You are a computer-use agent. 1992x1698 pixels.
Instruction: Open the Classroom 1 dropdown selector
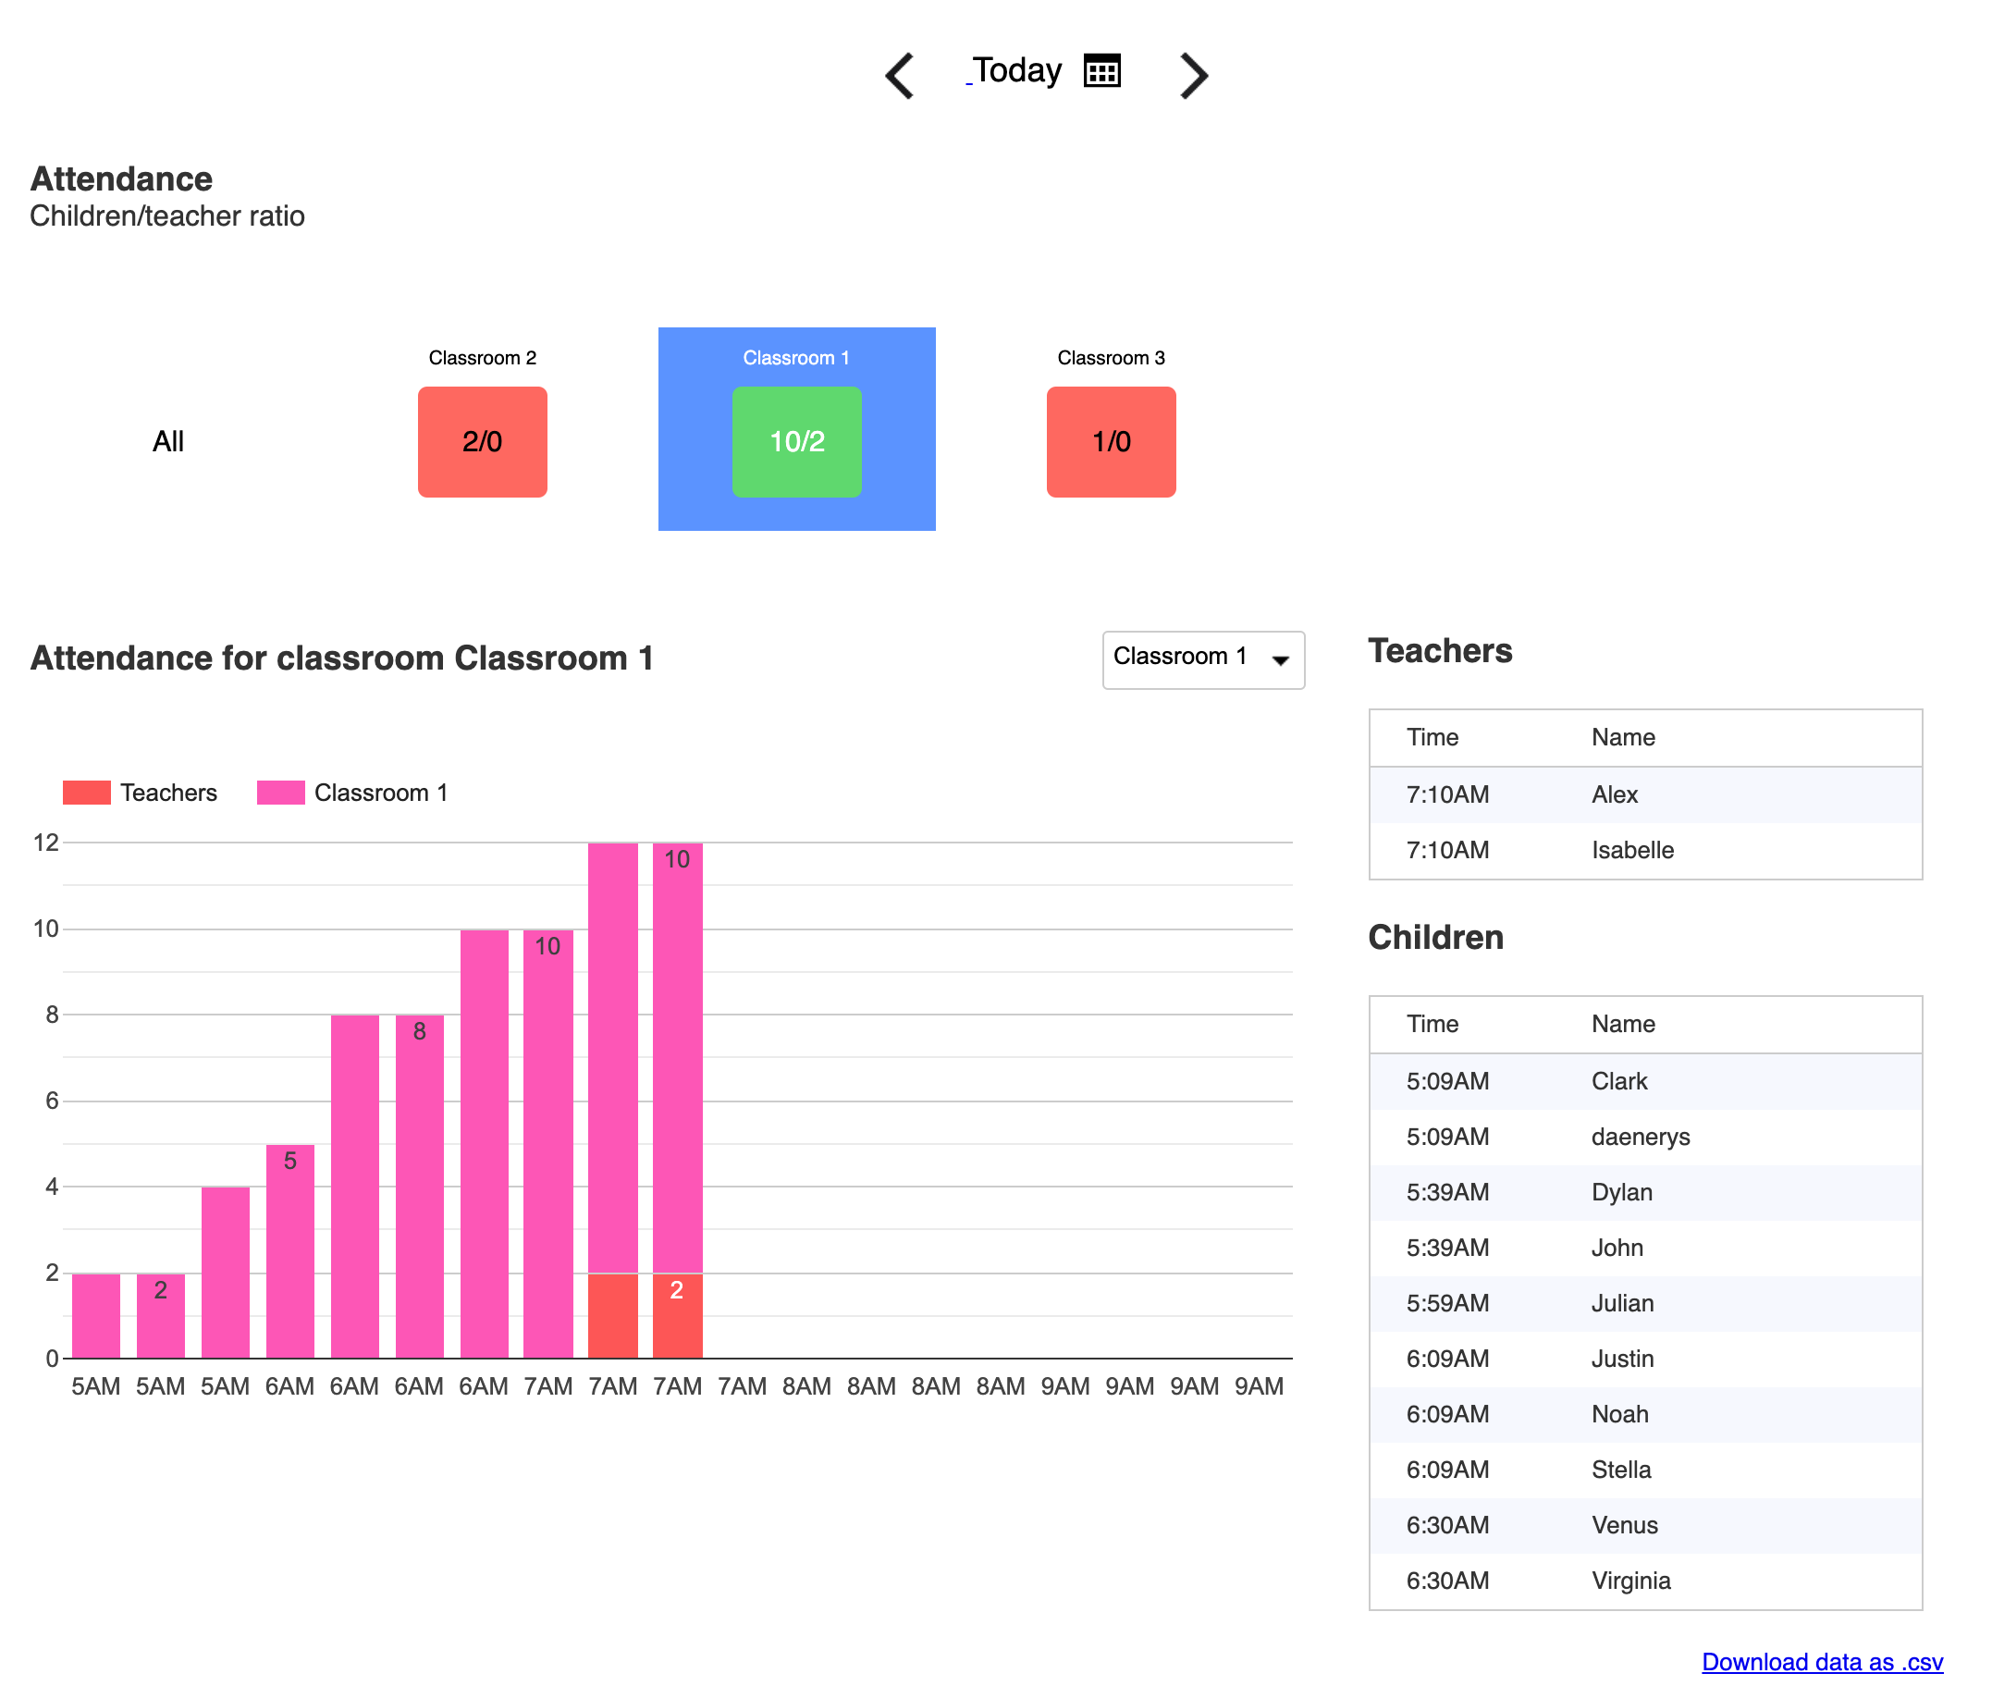1183,659
